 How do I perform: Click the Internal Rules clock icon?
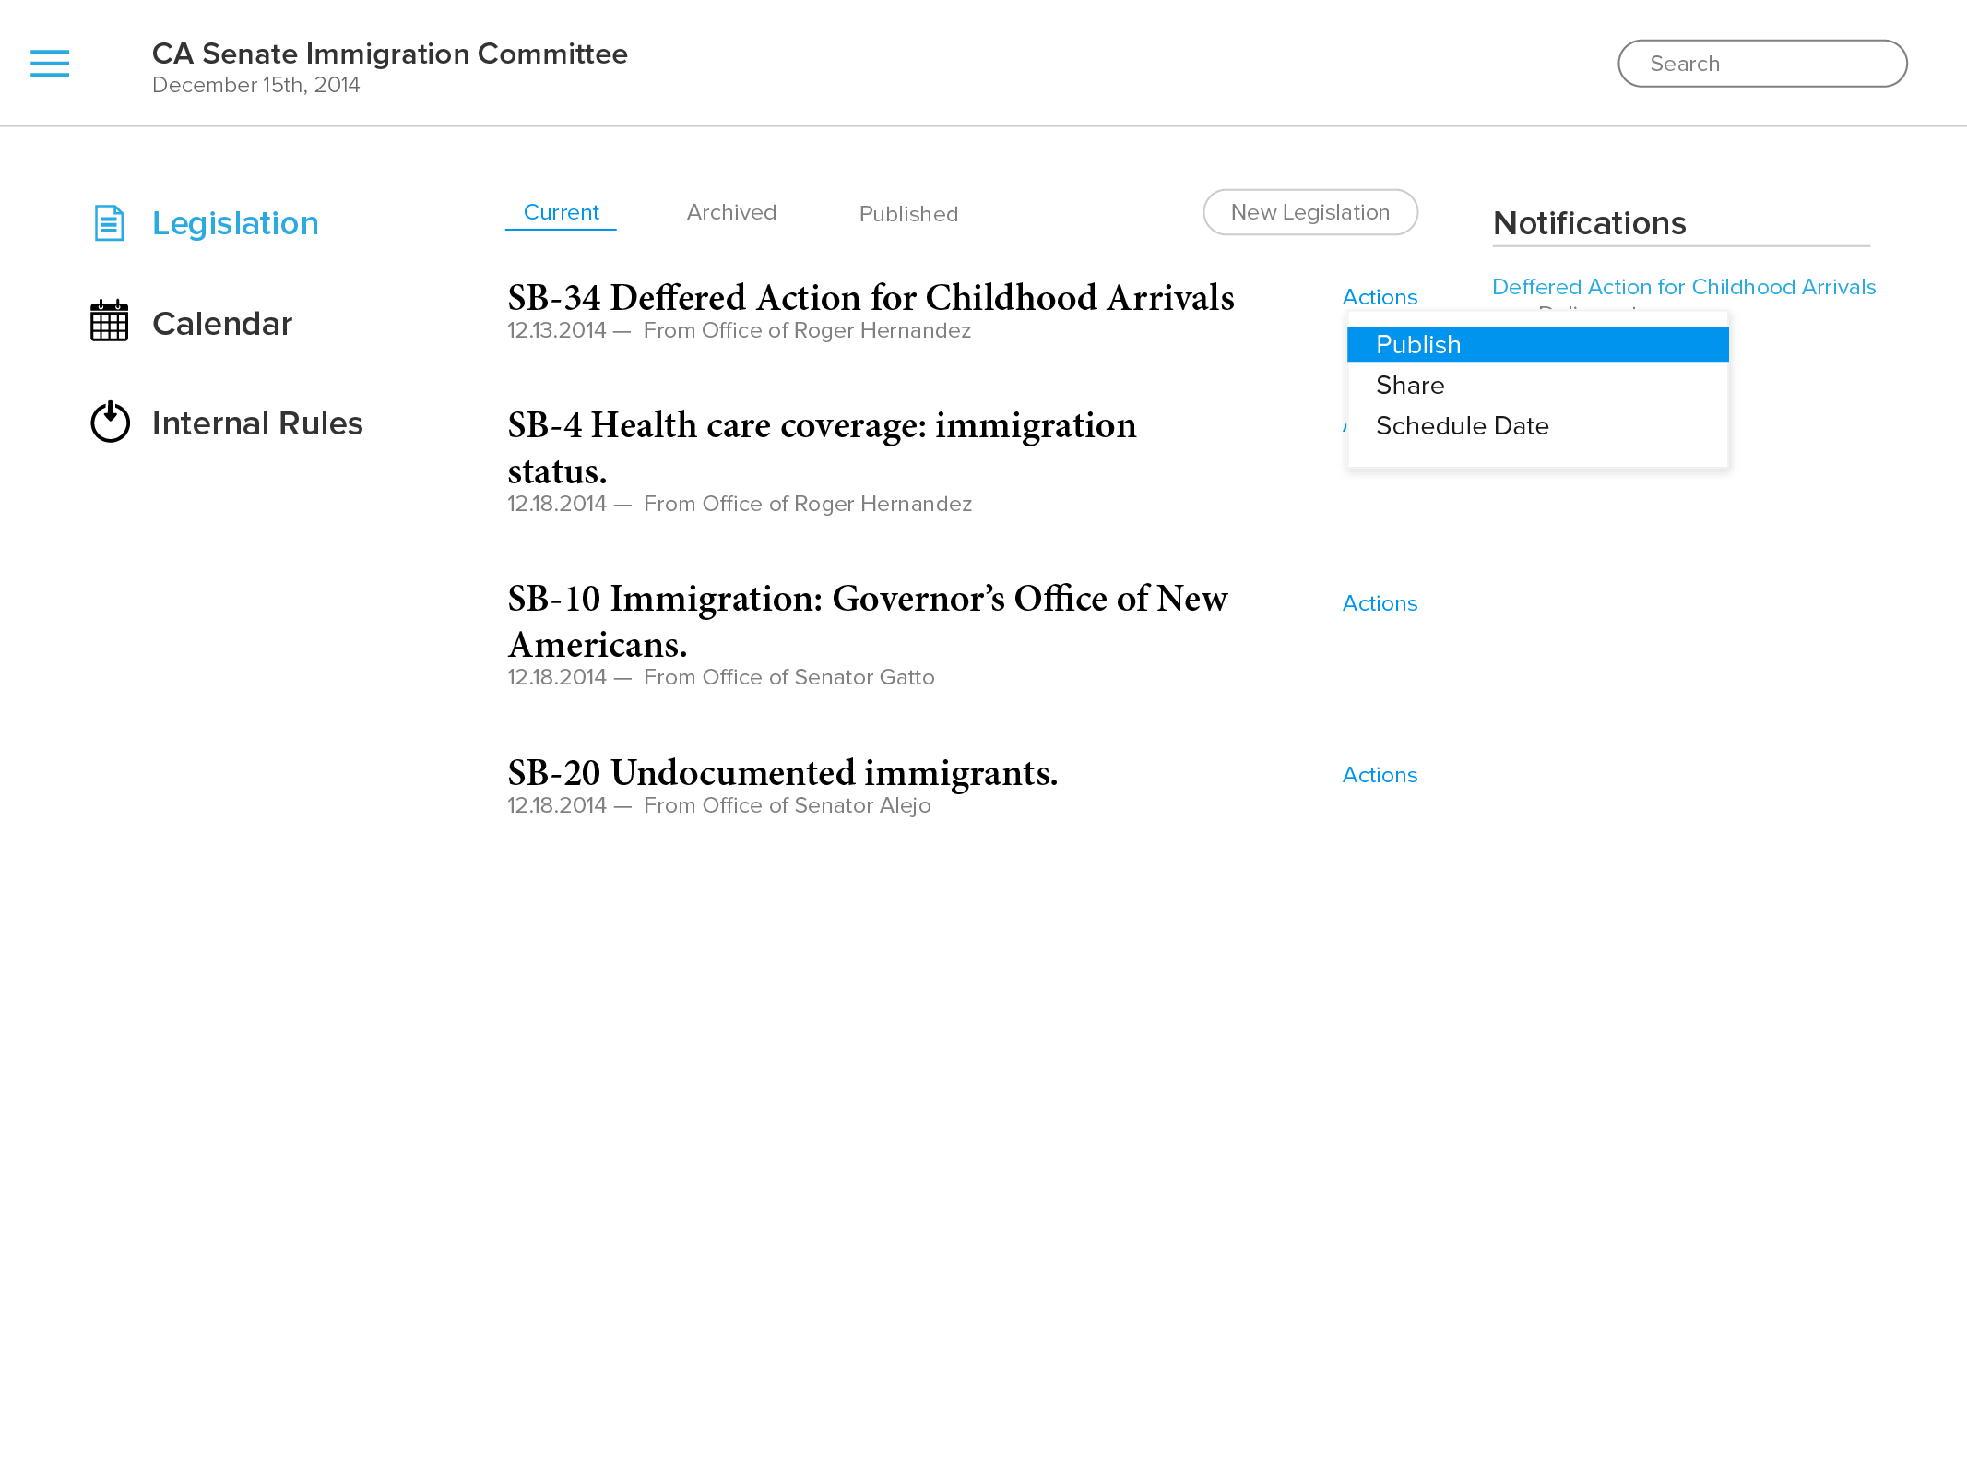(x=110, y=422)
